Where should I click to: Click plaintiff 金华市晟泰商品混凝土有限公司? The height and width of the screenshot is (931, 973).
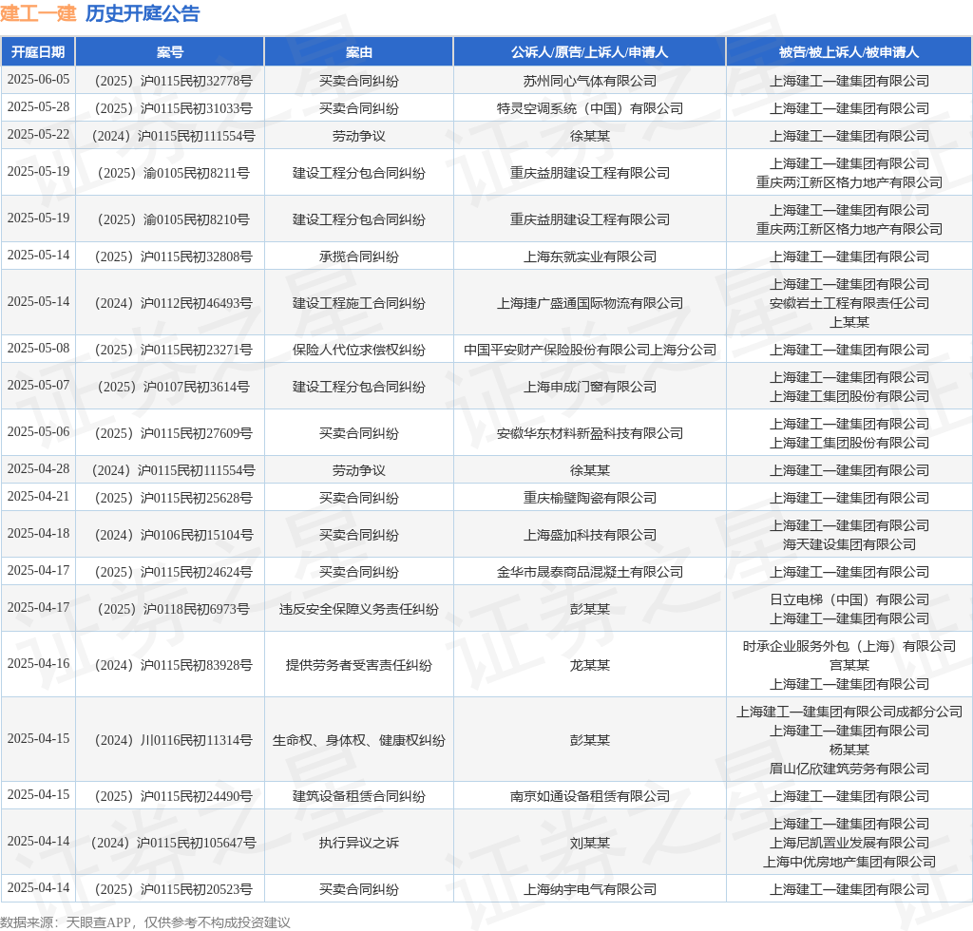coord(589,573)
